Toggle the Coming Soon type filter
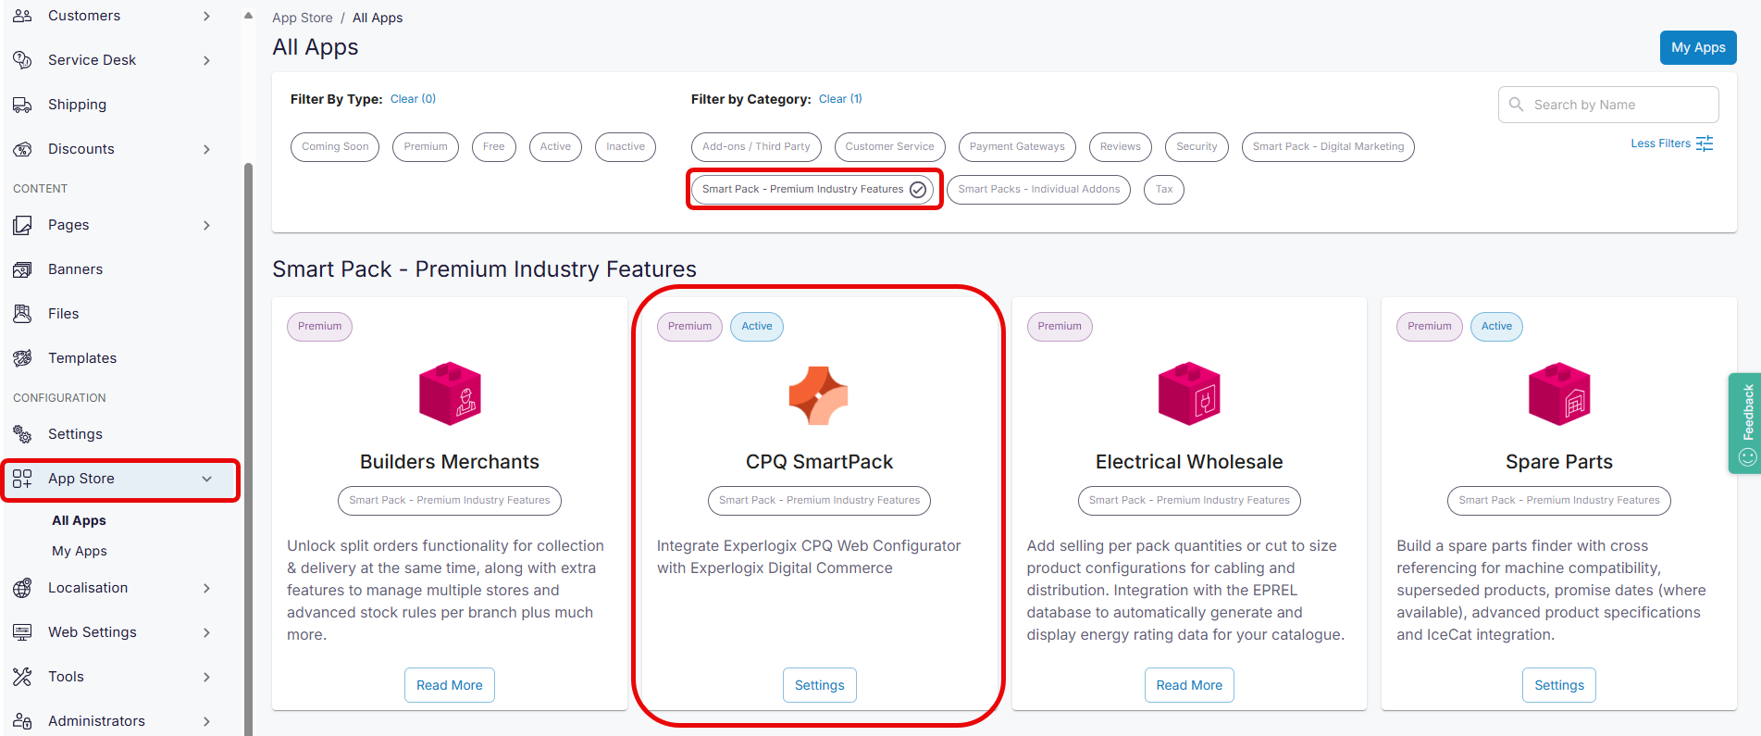 coord(335,146)
